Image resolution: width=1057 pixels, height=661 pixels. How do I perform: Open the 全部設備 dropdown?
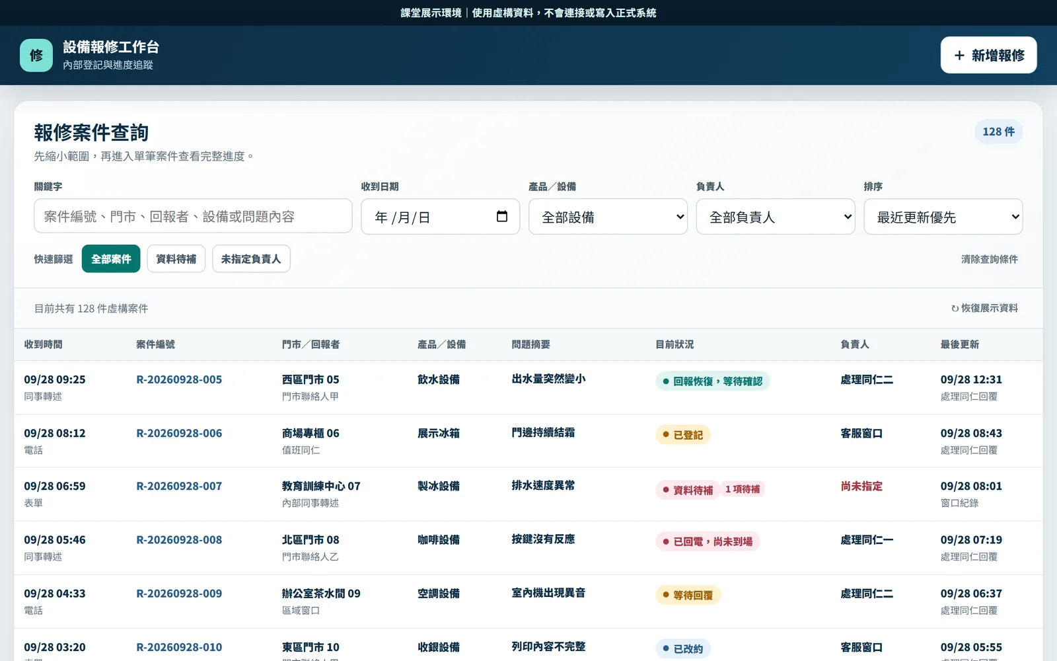click(x=608, y=217)
